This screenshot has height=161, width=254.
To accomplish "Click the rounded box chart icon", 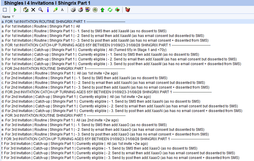I will point(95,10).
